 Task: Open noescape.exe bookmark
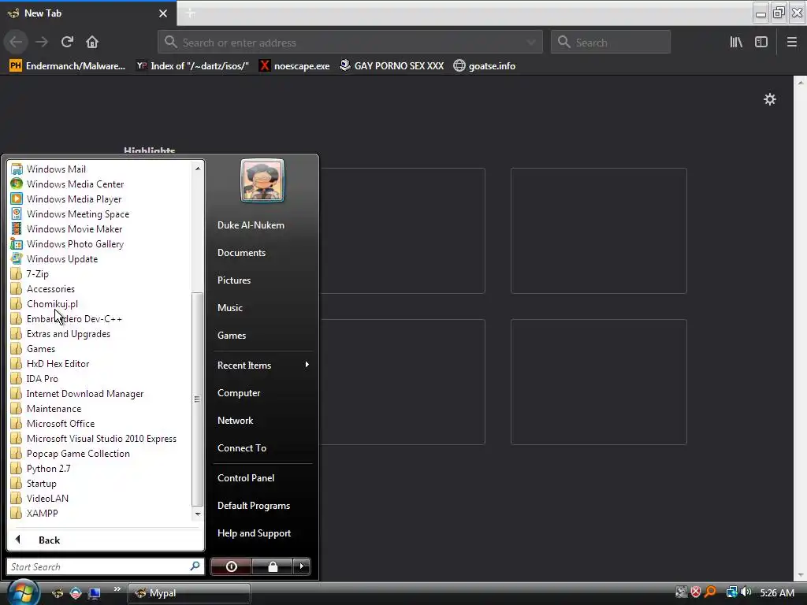pyautogui.click(x=295, y=66)
